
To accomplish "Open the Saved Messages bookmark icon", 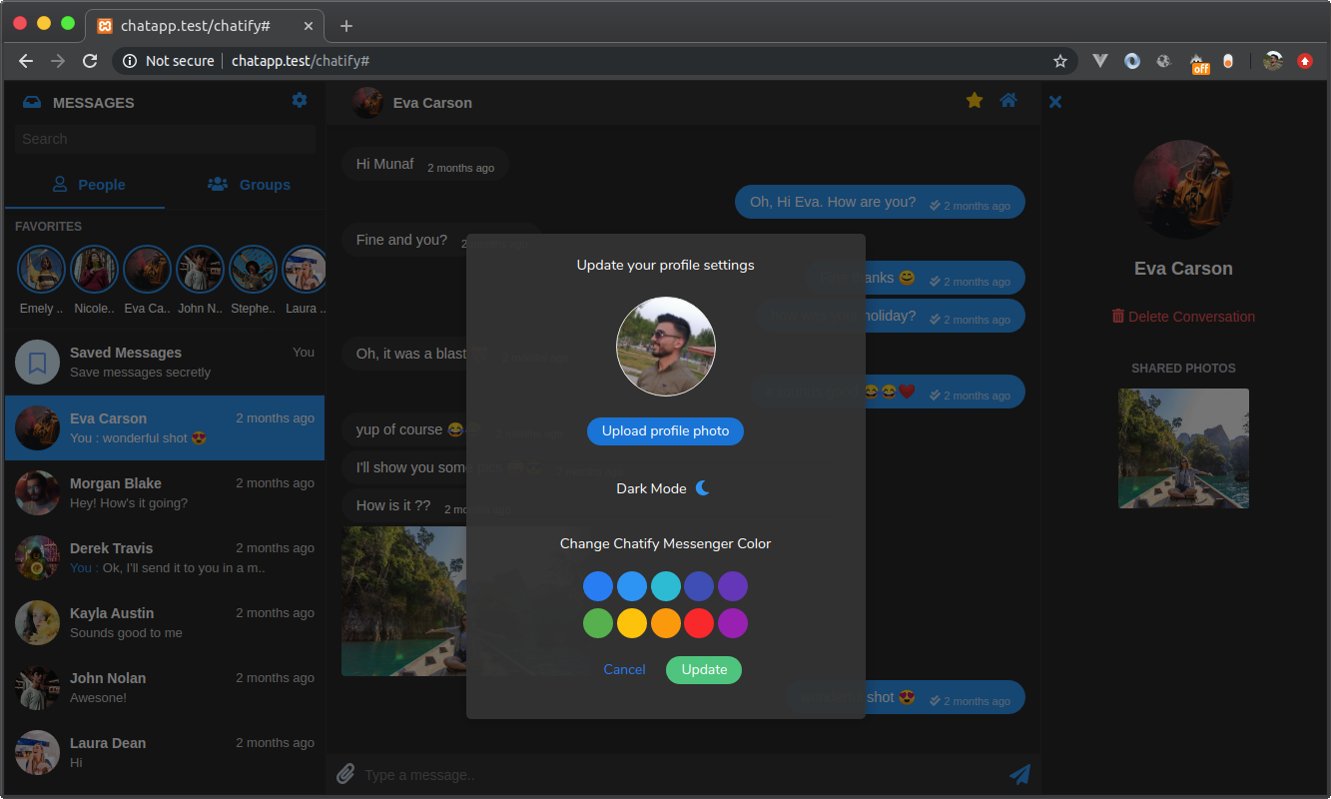I will coord(38,362).
